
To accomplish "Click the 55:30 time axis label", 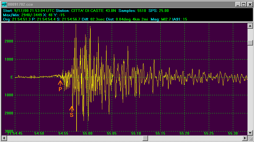I will coord(233,134).
